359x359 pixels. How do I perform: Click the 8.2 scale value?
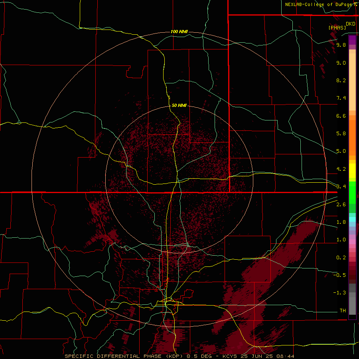tap(341, 80)
